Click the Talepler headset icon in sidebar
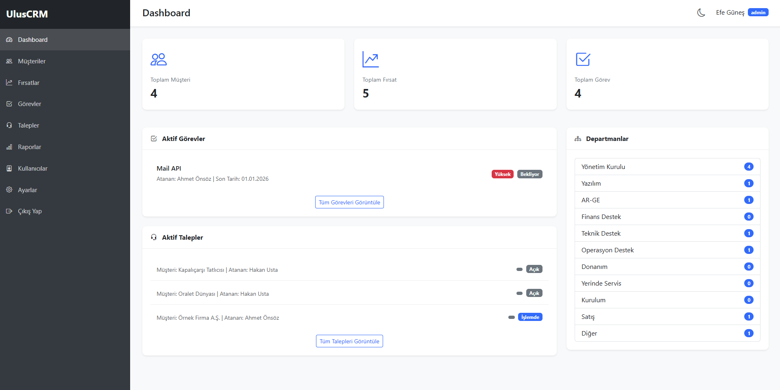This screenshot has width=780, height=390. (x=9, y=126)
